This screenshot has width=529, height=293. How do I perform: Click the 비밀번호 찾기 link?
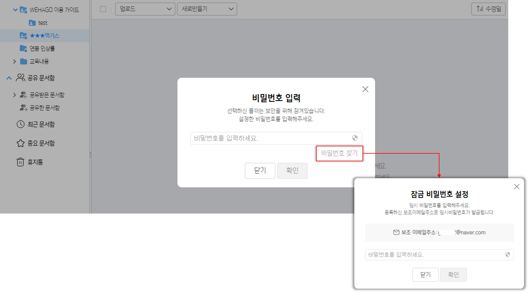click(x=339, y=153)
